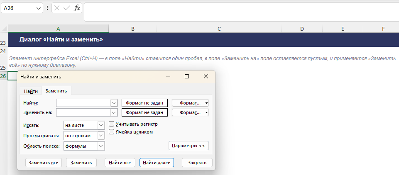This screenshot has width=399, height=175.
Task: Open the «Искать» combo box (на листе)
Action: 84,125
